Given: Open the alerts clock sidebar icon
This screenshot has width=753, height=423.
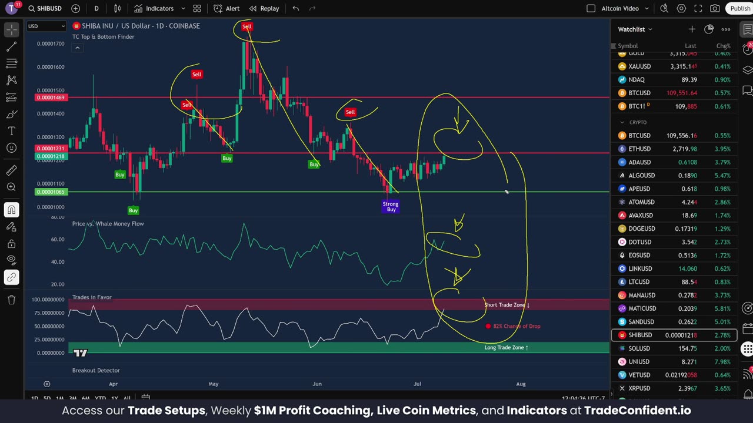Looking at the screenshot, I should click(747, 49).
